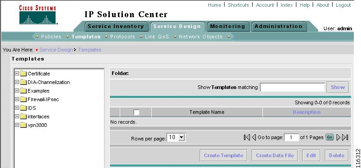Screen dimensions: 361x168
Task: Expand the Examples folder tree node
Action: point(17,91)
